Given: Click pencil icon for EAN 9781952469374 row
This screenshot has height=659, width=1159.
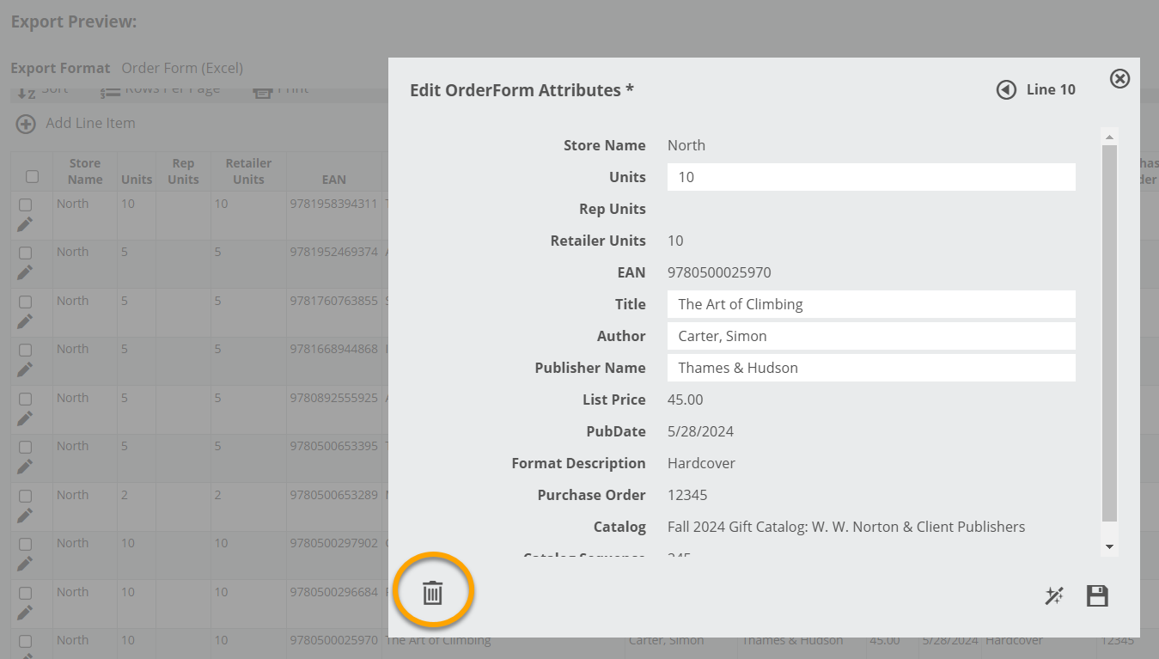Looking at the screenshot, I should pos(25,272).
